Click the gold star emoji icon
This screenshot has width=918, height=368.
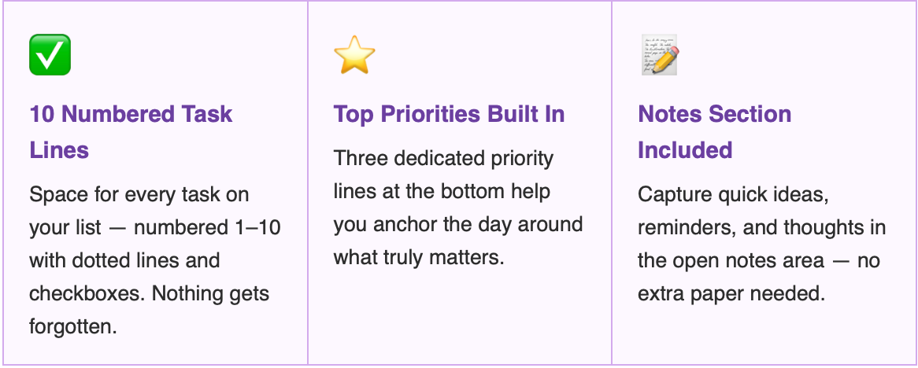click(x=354, y=54)
